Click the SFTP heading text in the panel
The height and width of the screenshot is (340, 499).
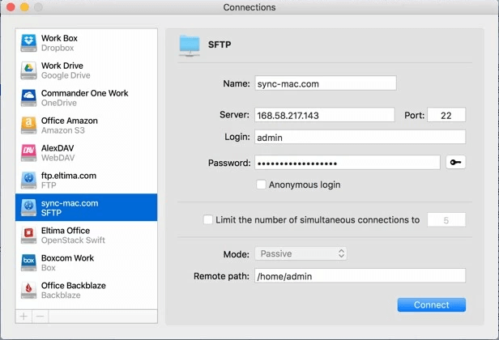[x=220, y=45]
